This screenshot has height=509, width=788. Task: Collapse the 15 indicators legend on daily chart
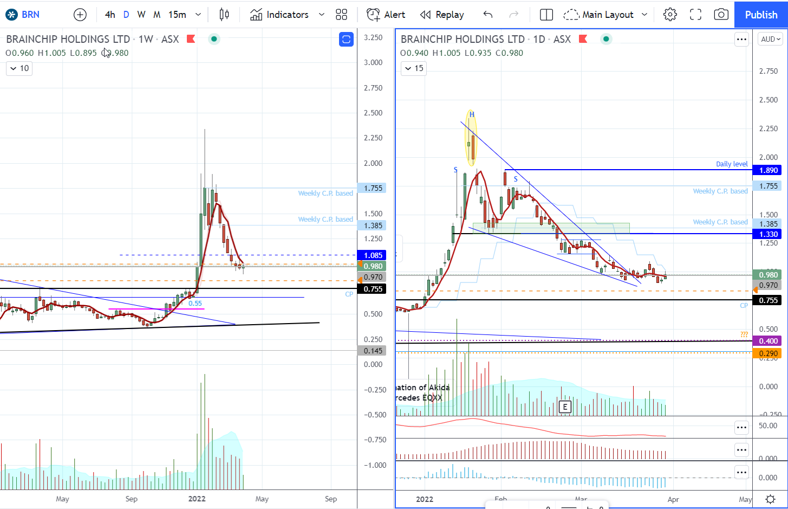(x=414, y=68)
